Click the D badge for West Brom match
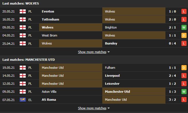Screen dimensions: 188x113 tap(184, 35)
